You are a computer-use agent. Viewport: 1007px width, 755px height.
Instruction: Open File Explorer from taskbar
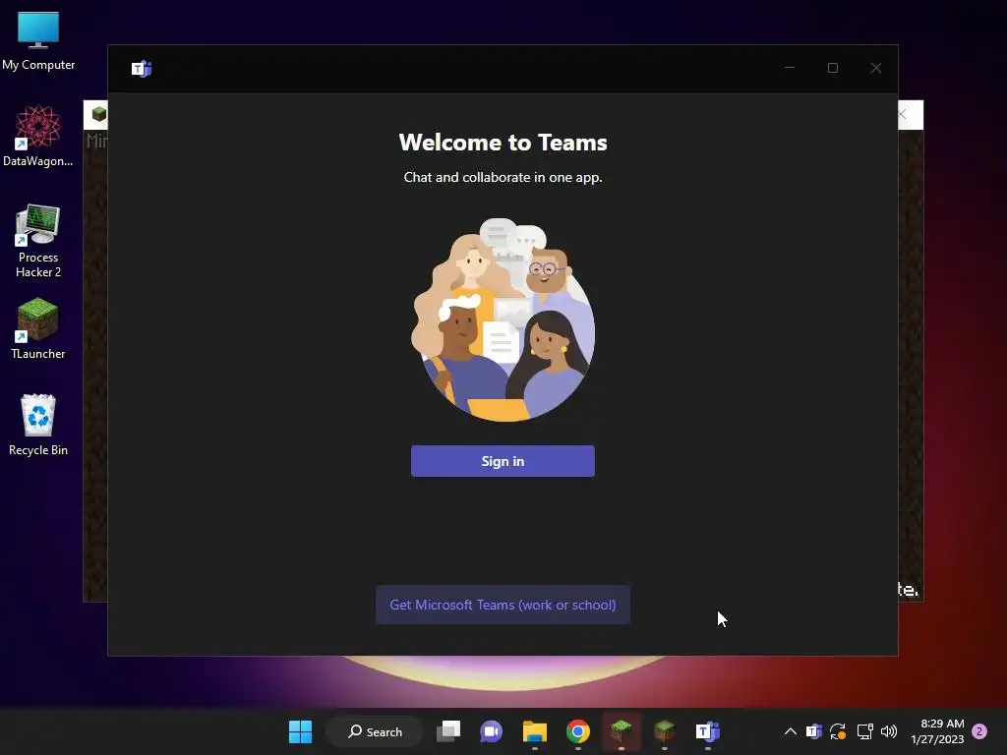(534, 731)
